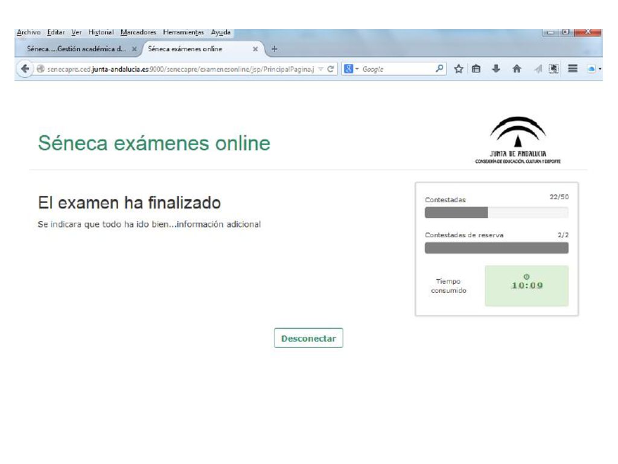Screen dimensions: 618x464
Task: Open the URL history dropdown arrow
Action: 321,69
